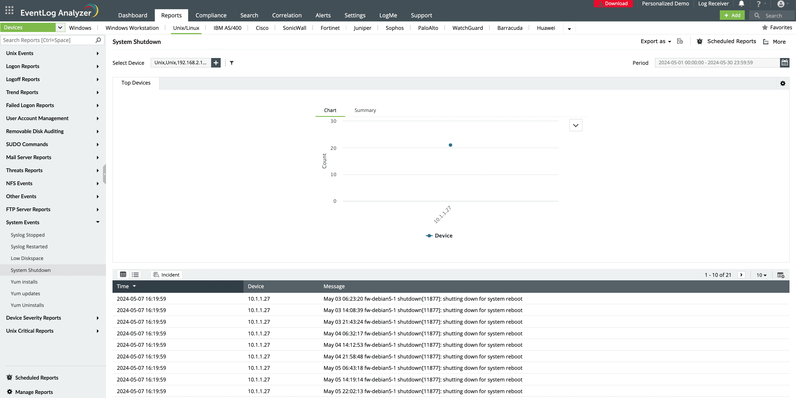Switch to list view layout
796x398 pixels.
(135, 274)
